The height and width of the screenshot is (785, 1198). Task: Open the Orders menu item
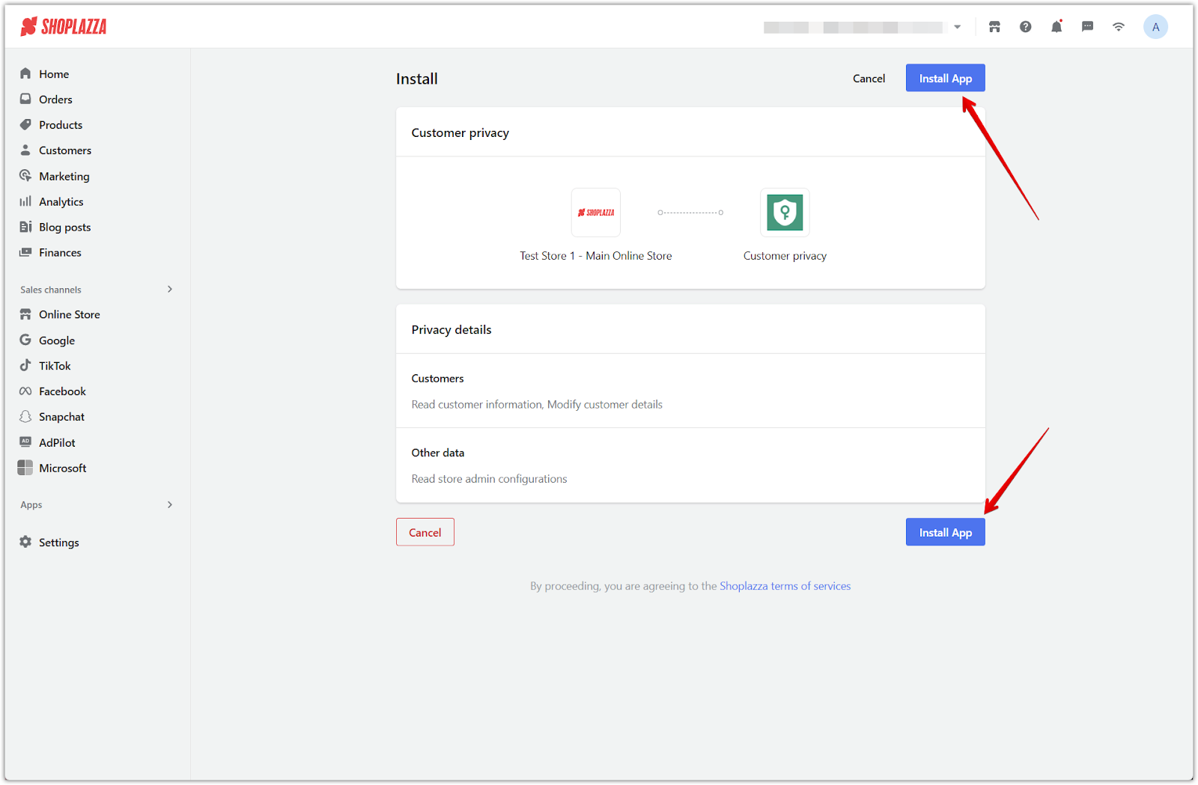tap(55, 100)
